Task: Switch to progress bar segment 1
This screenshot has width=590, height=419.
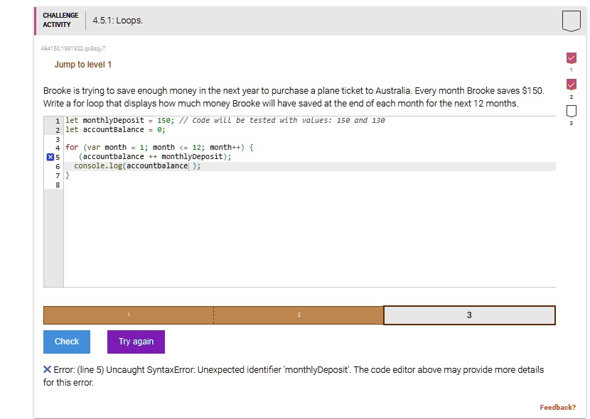Action: (x=129, y=315)
